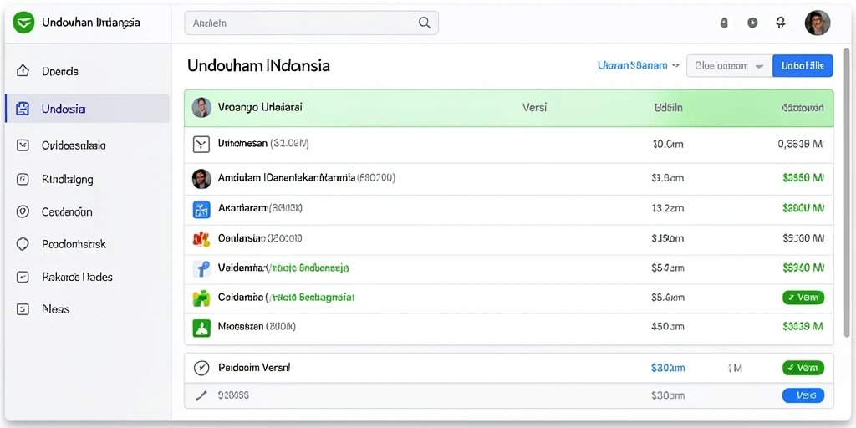Click the blue app icon beside Akartiaram
856x428 pixels.
201,210
